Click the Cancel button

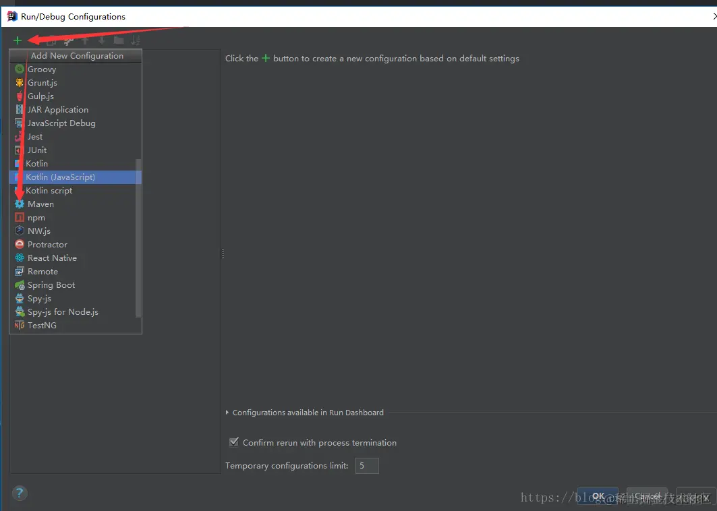click(647, 496)
